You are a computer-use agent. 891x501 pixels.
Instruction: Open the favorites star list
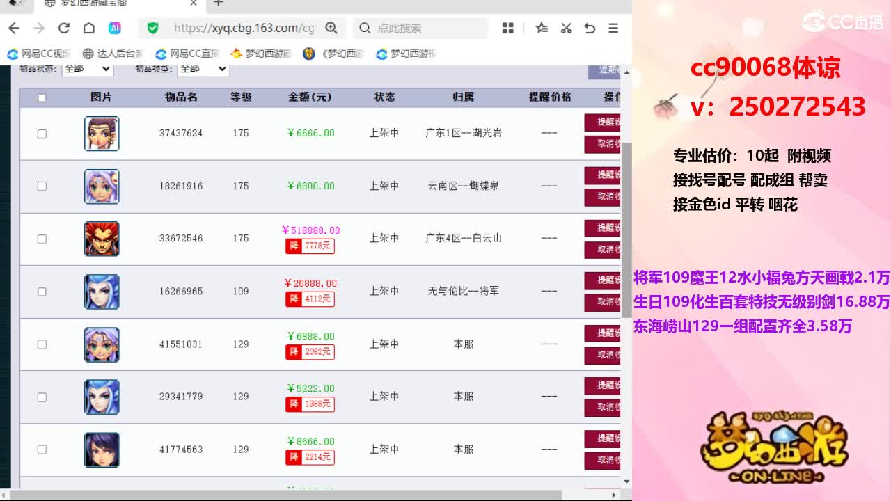[x=542, y=28]
